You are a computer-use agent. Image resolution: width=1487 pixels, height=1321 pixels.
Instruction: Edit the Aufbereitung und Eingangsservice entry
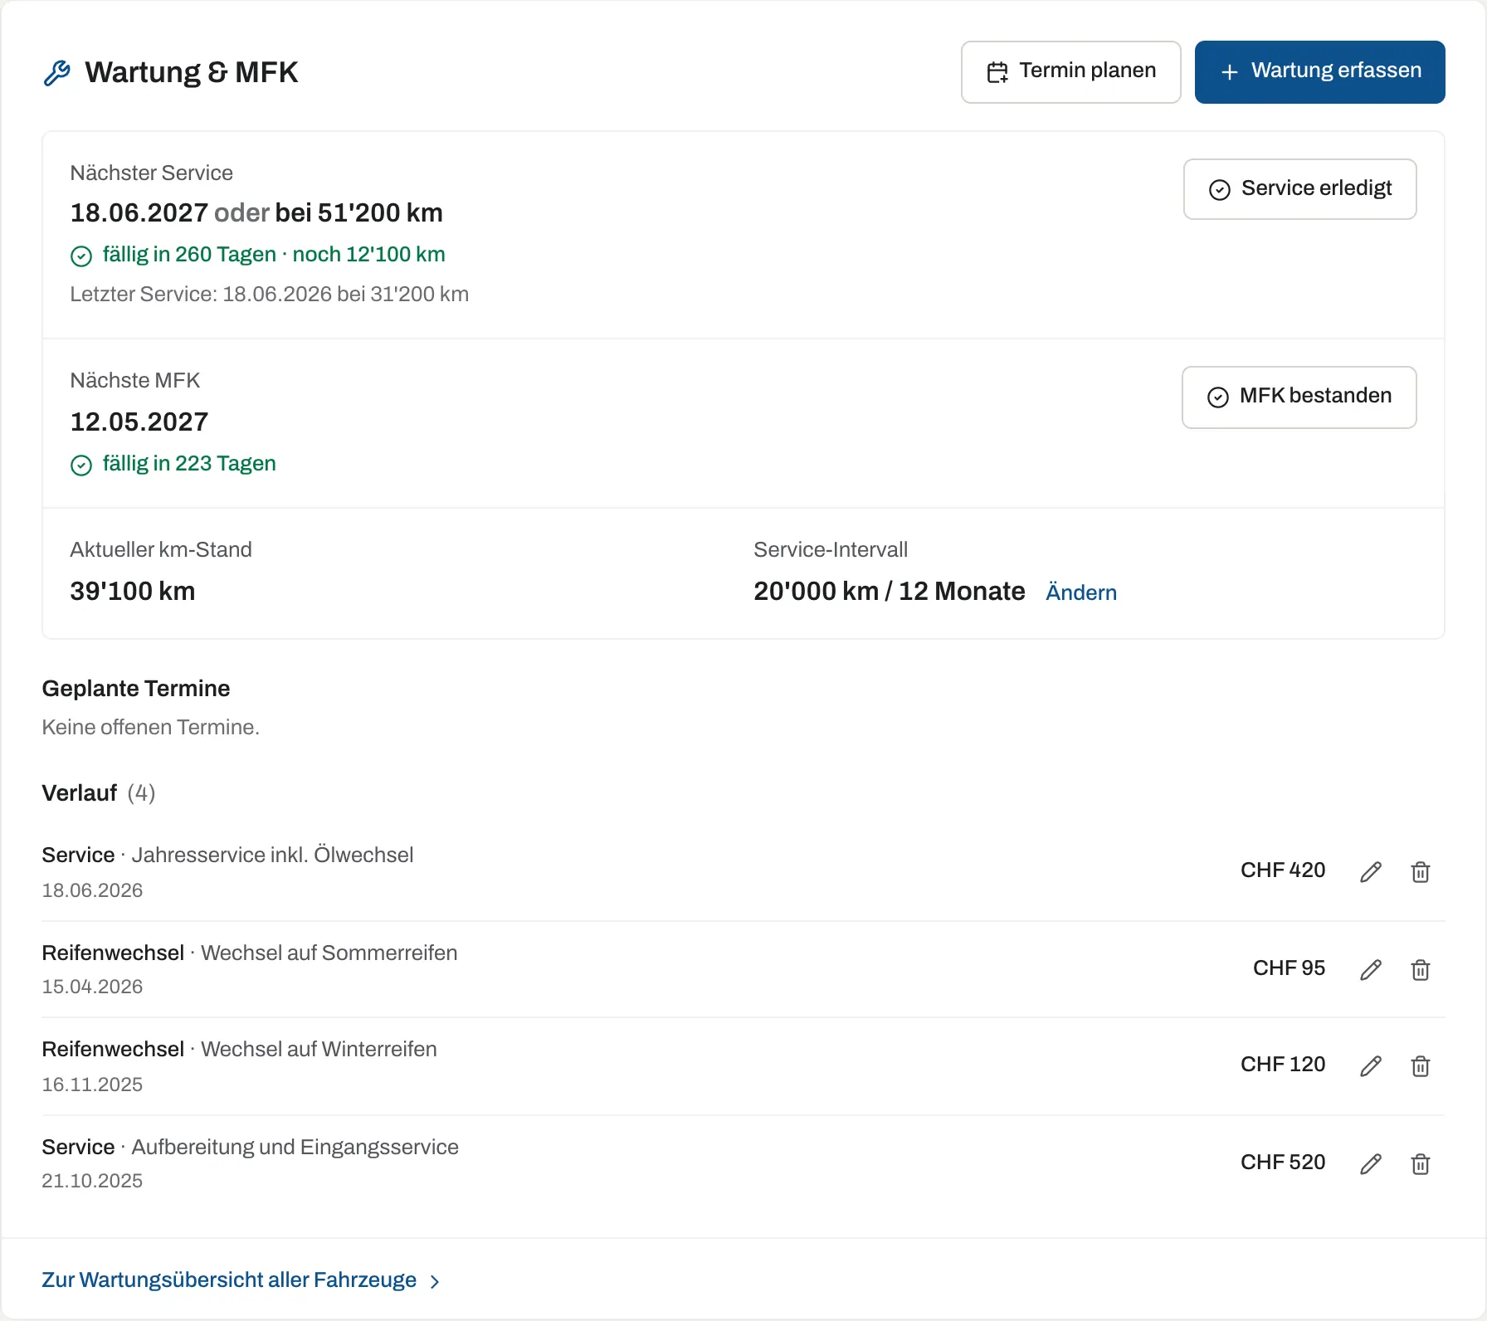pos(1371,1163)
